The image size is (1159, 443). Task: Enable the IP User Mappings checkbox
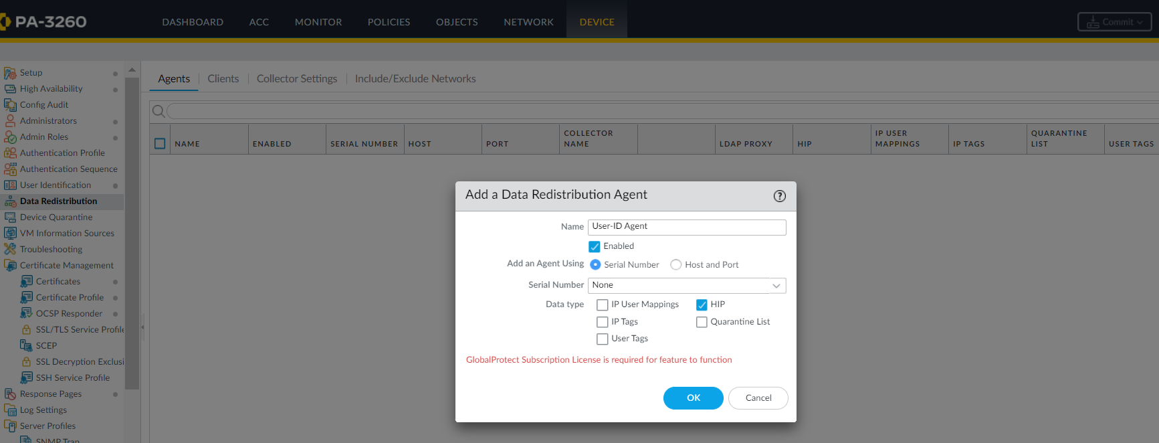tap(603, 305)
